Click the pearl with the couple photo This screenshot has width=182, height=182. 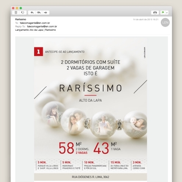pyautogui.click(x=74, y=121)
